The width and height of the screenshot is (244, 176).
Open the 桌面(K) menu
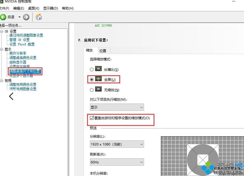coord(33,8)
